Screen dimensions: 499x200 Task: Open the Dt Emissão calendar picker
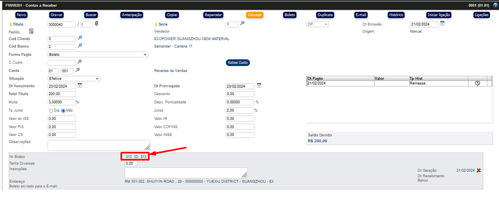(442, 23)
